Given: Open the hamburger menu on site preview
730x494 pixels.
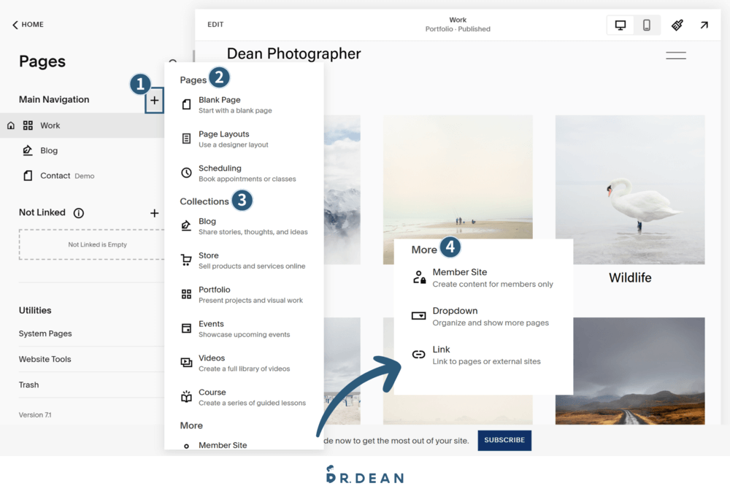Looking at the screenshot, I should click(675, 55).
